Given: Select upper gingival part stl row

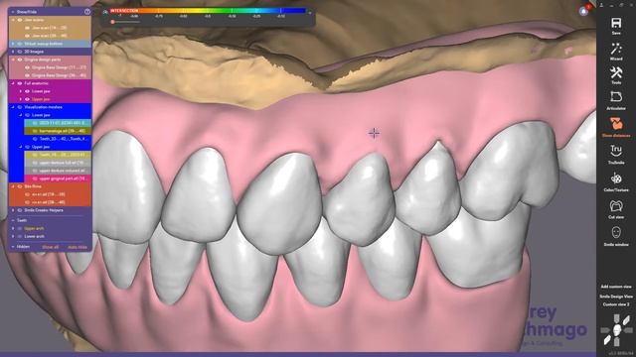Looking at the screenshot, I should coord(58,178).
